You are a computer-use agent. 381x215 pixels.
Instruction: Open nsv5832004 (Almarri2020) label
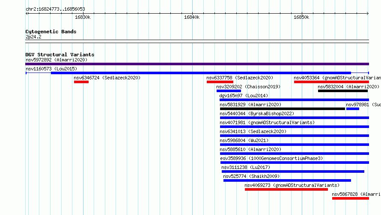point(348,87)
